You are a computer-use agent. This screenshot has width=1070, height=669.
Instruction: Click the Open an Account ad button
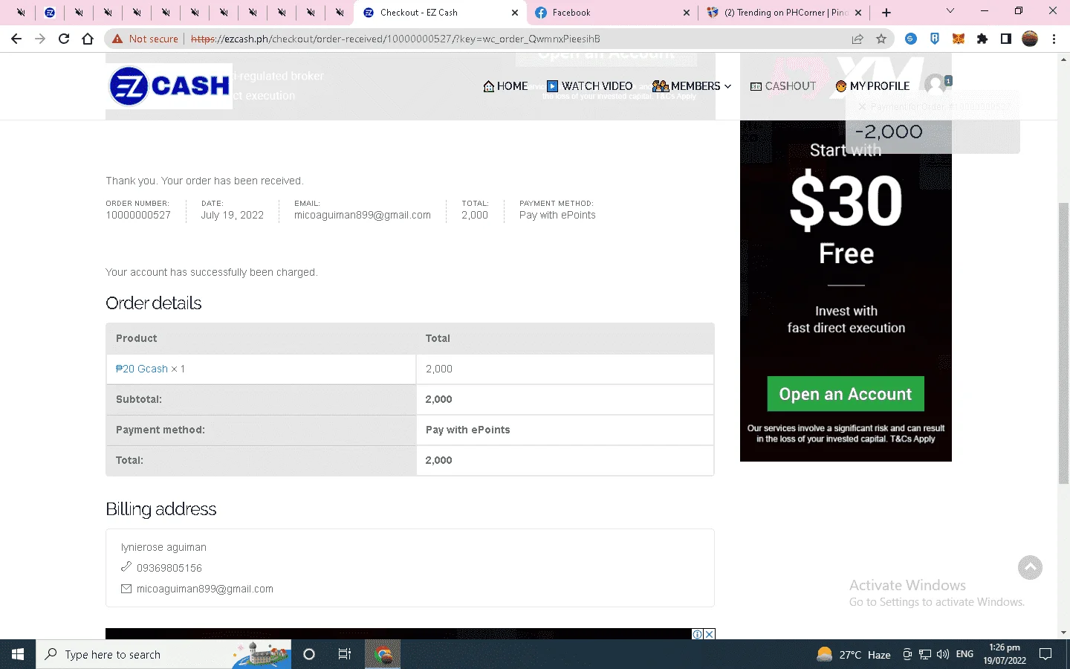(x=846, y=394)
